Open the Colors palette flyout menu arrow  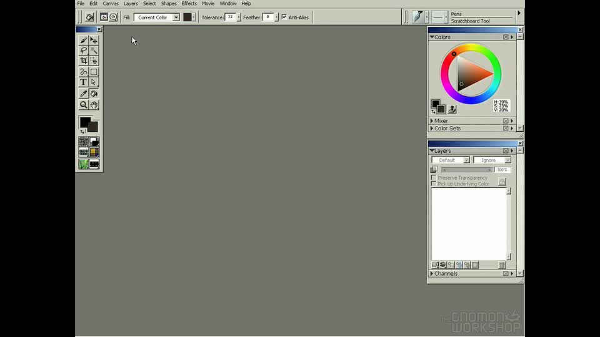[512, 37]
